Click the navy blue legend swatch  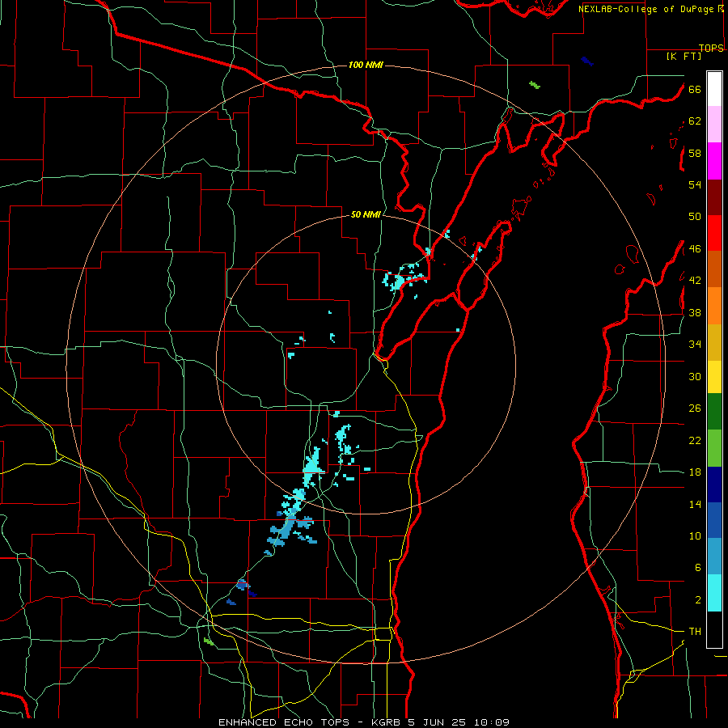pos(714,485)
